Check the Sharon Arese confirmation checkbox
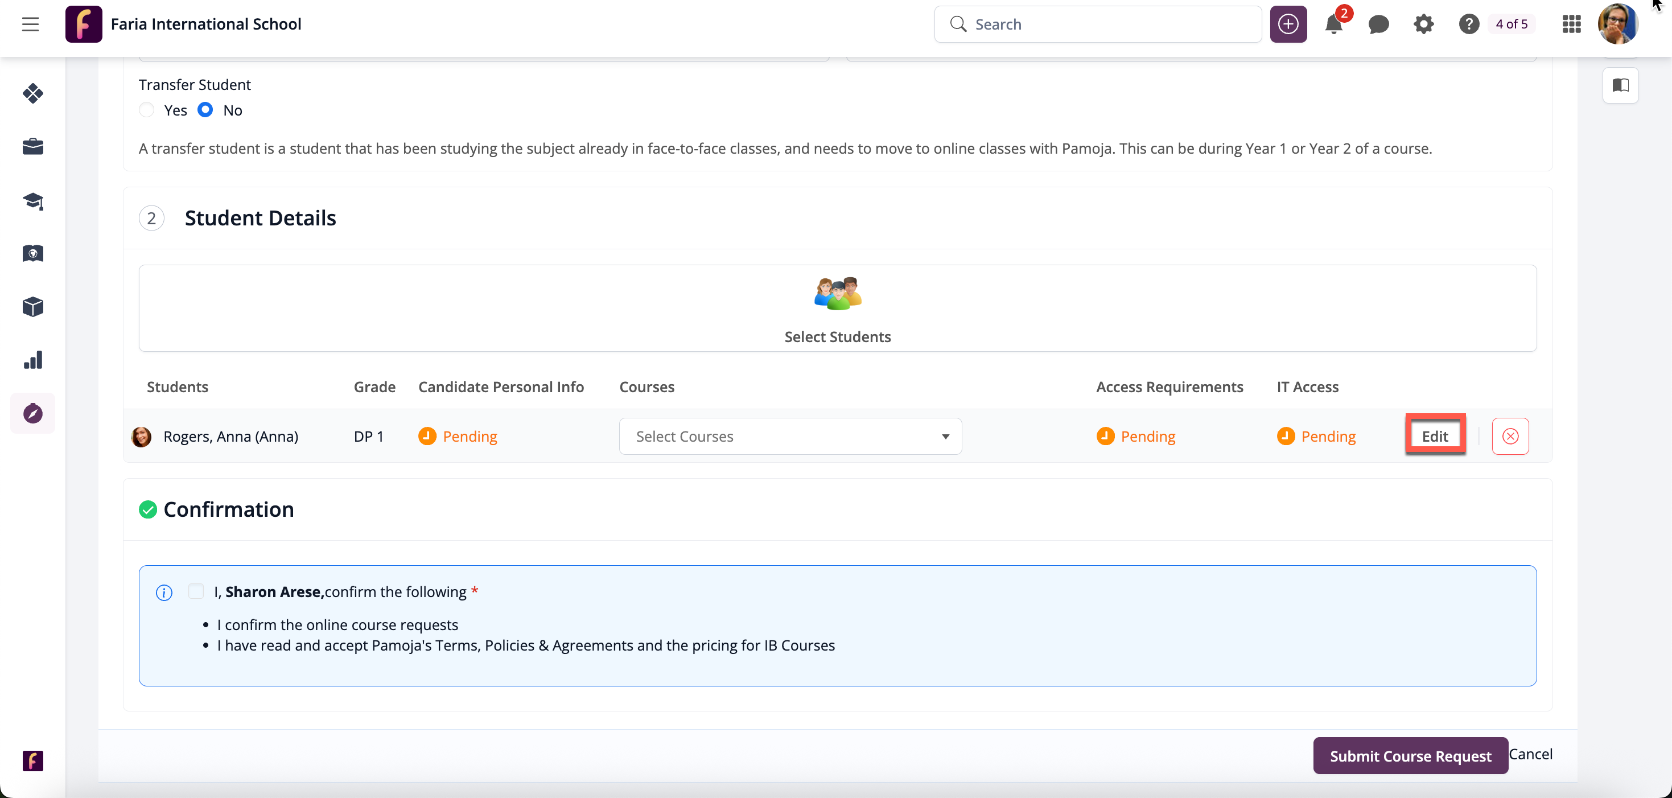 coord(195,591)
